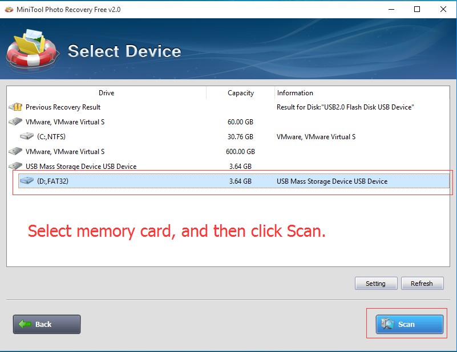Select the (C:,NTFS) row

coord(114,136)
